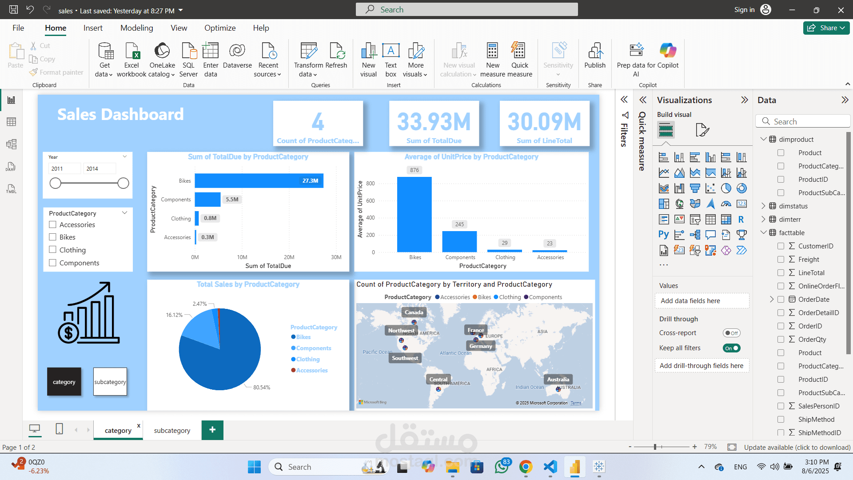Click the Year slider right handle
Image resolution: width=853 pixels, height=480 pixels.
point(123,183)
